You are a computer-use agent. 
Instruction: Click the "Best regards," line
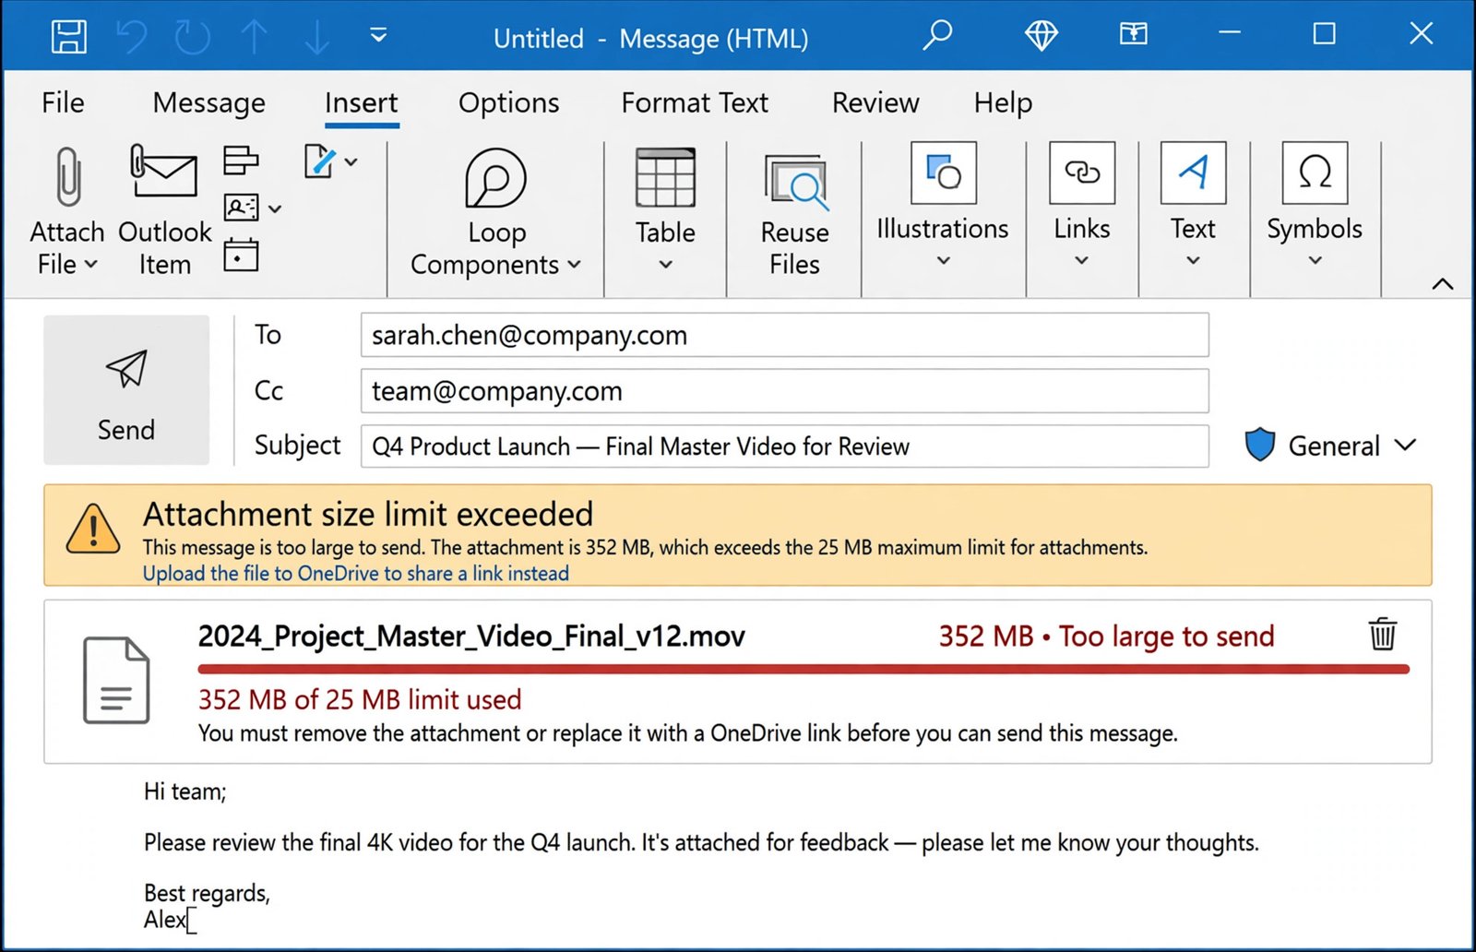pyautogui.click(x=207, y=893)
